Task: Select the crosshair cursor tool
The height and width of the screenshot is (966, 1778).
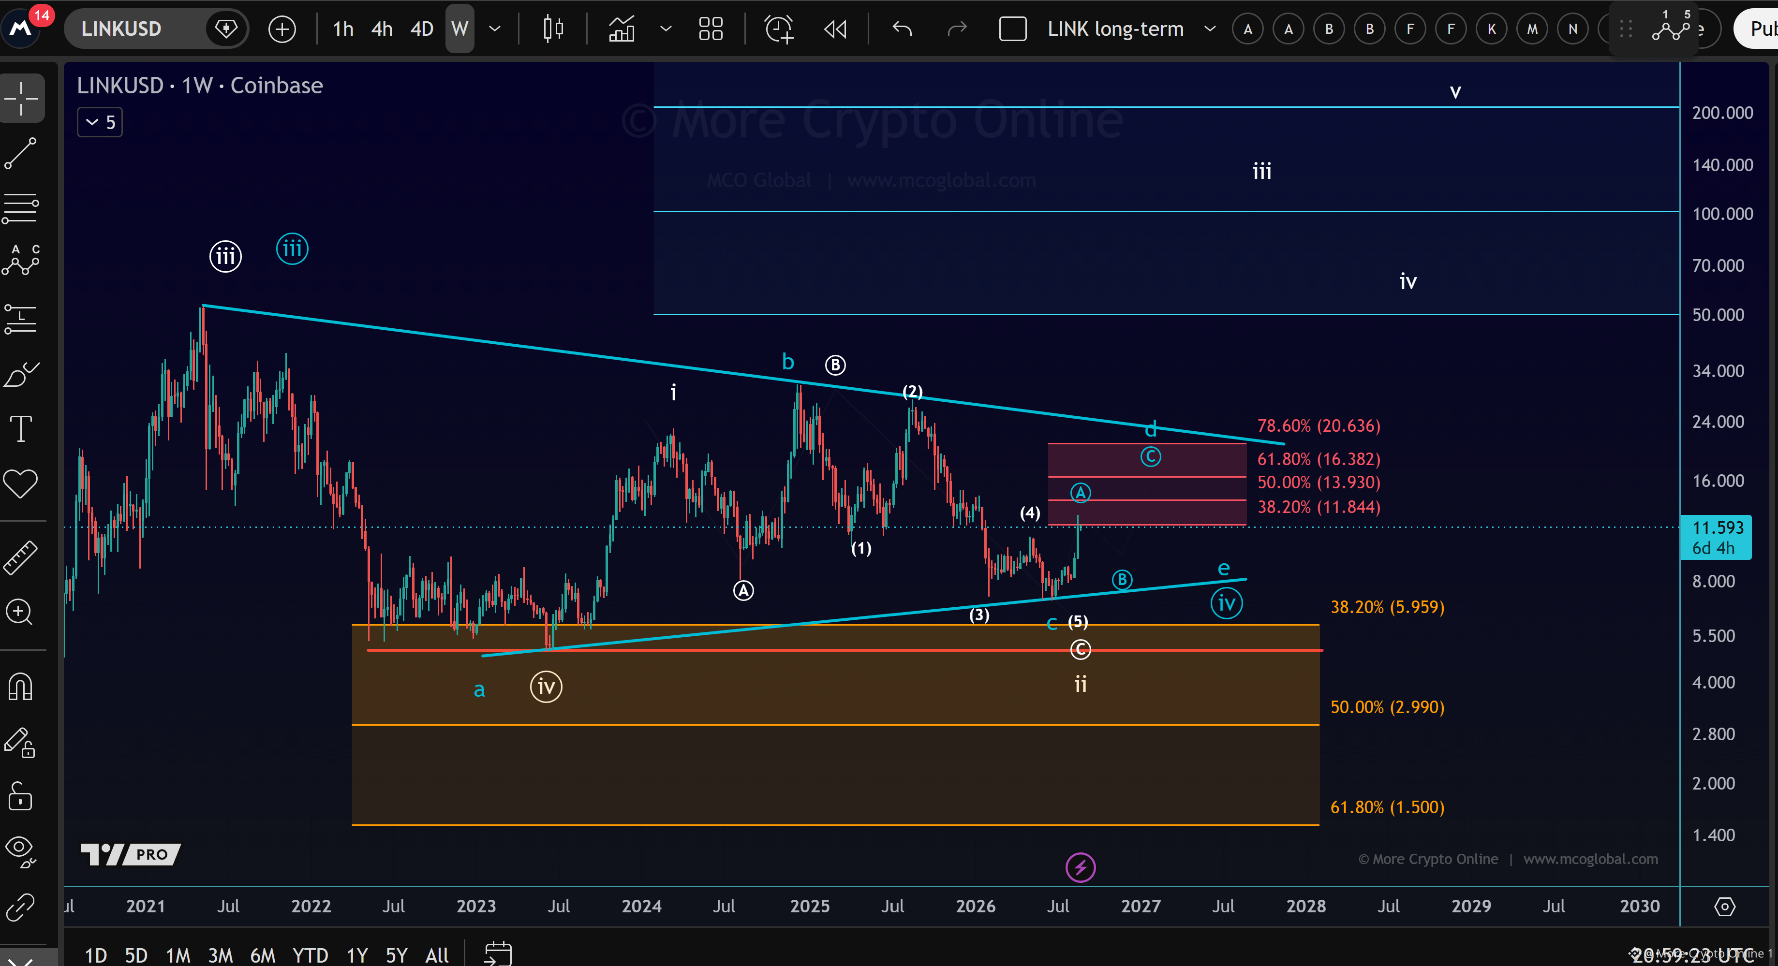Action: pos(21,99)
